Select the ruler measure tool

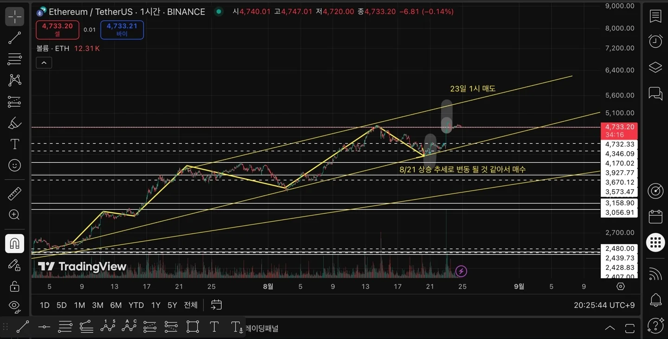(x=15, y=193)
